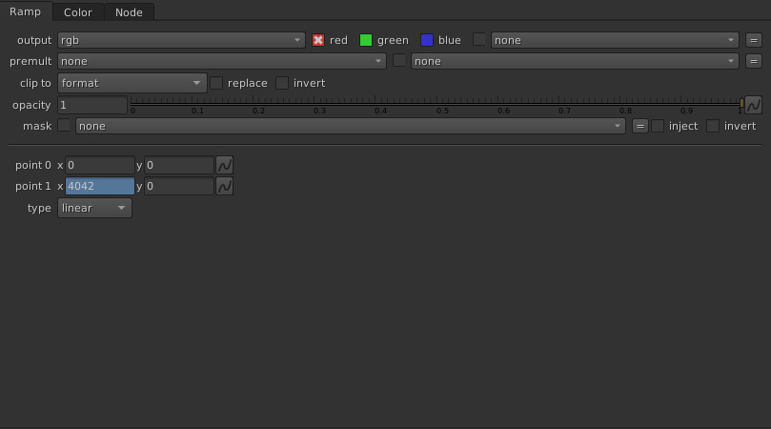Click the mask row equals button
The height and width of the screenshot is (429, 771).
click(x=639, y=127)
